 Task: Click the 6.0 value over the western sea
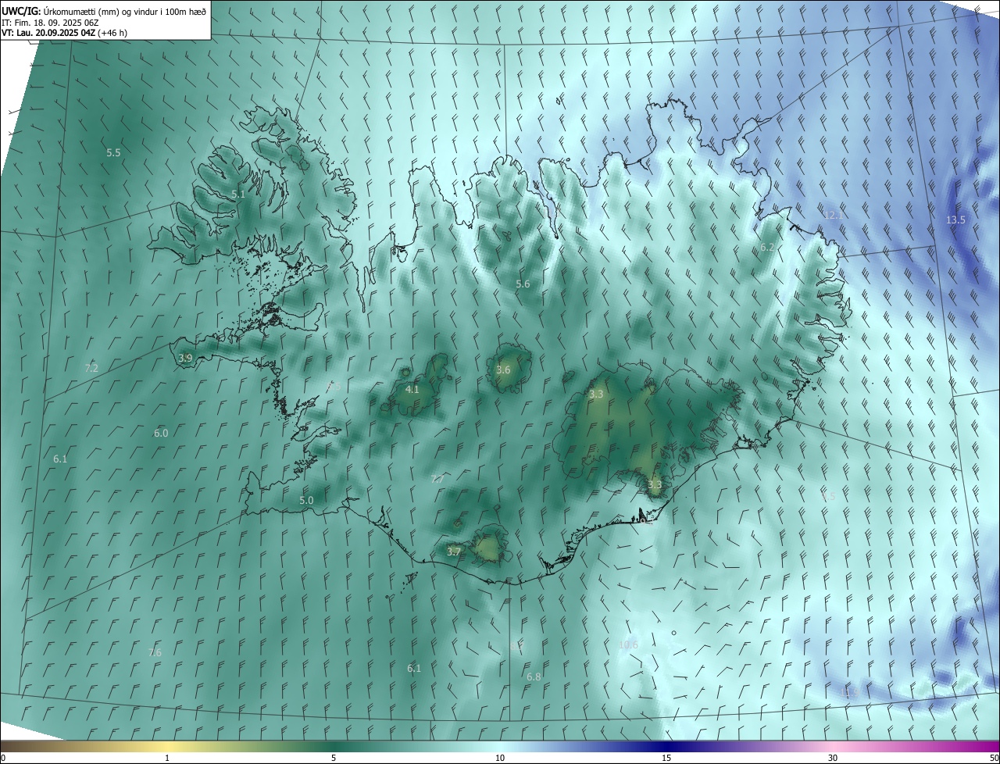(x=161, y=432)
